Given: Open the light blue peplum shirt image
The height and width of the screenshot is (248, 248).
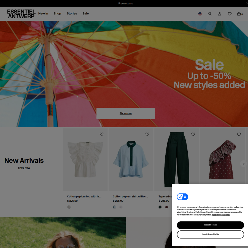Looking at the screenshot, I should tap(131, 160).
